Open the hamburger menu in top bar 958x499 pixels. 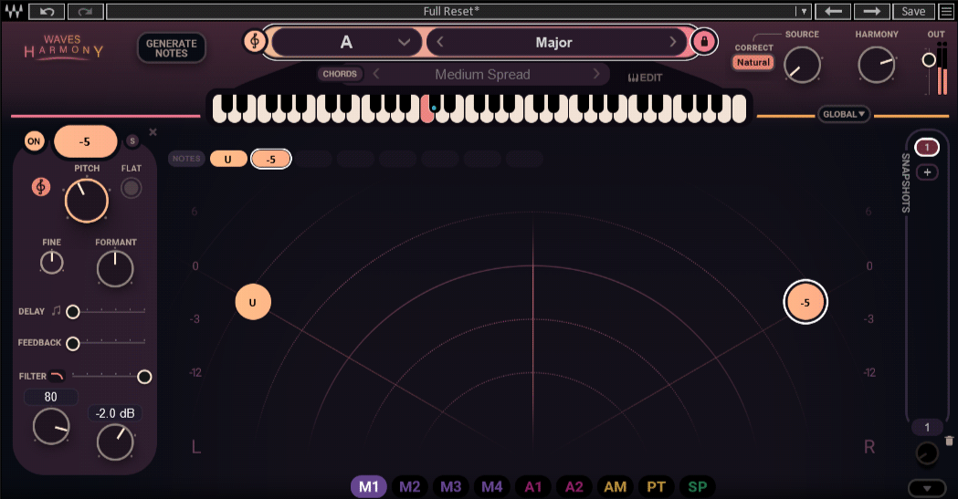(x=946, y=11)
